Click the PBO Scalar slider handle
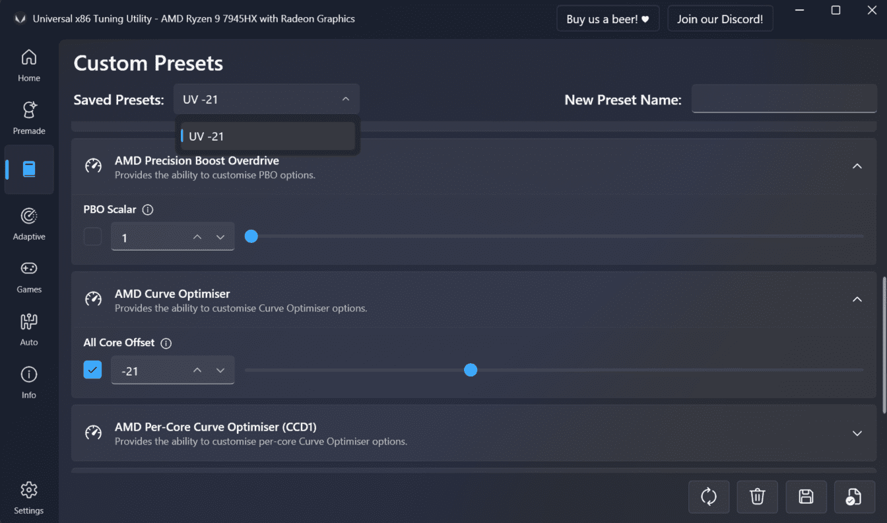This screenshot has width=887, height=523. tap(251, 236)
